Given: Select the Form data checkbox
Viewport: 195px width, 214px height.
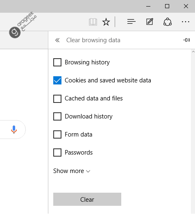Looking at the screenshot, I should [x=57, y=134].
